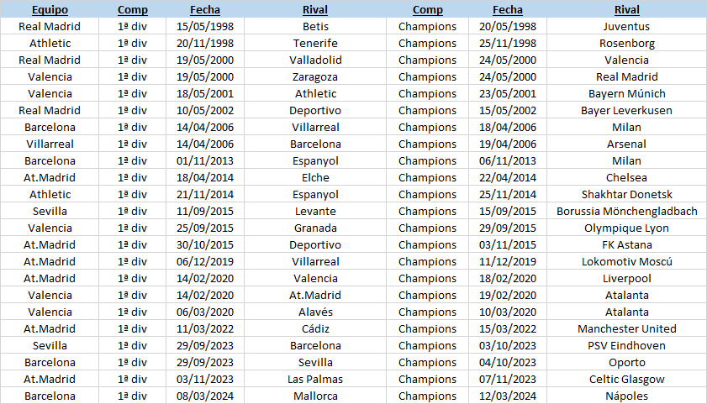Click the Las Palmas rival cell

coord(315,379)
